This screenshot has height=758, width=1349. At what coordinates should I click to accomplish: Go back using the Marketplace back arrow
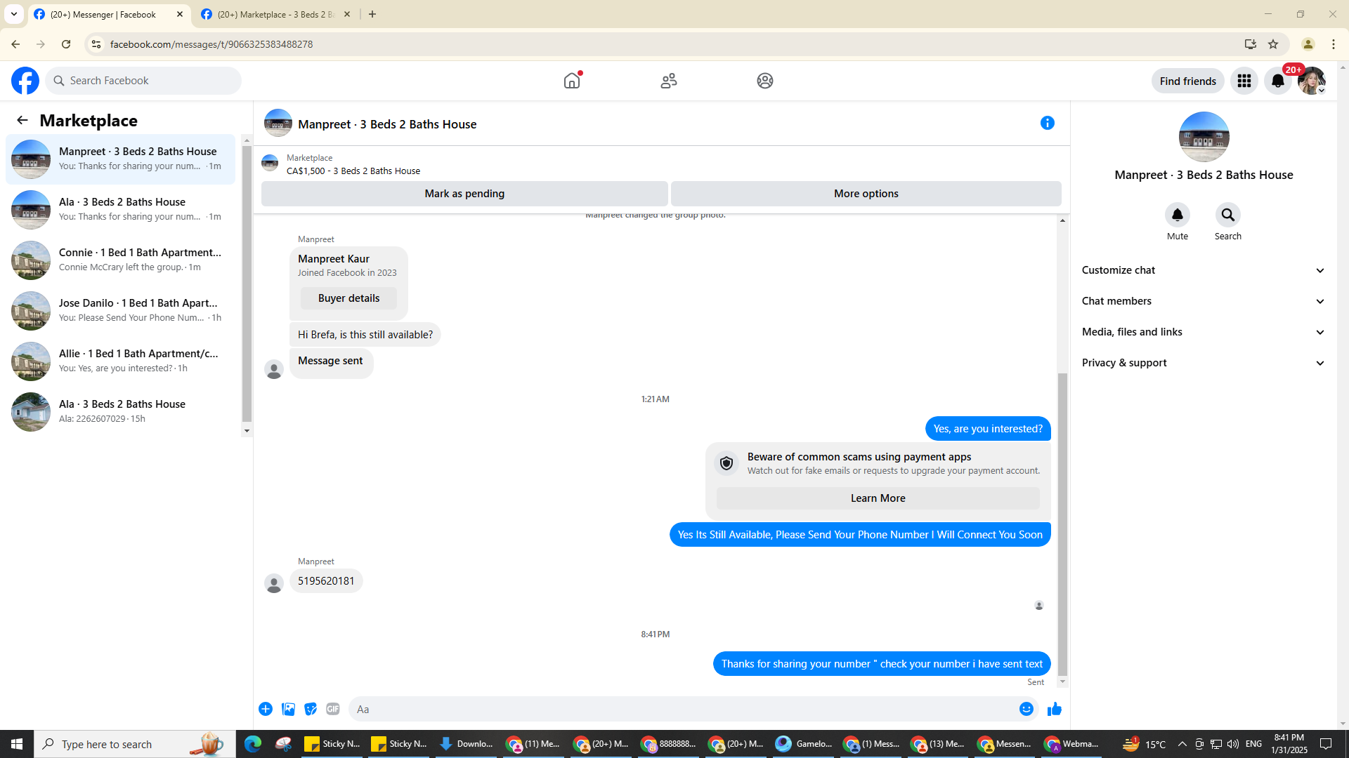click(22, 120)
